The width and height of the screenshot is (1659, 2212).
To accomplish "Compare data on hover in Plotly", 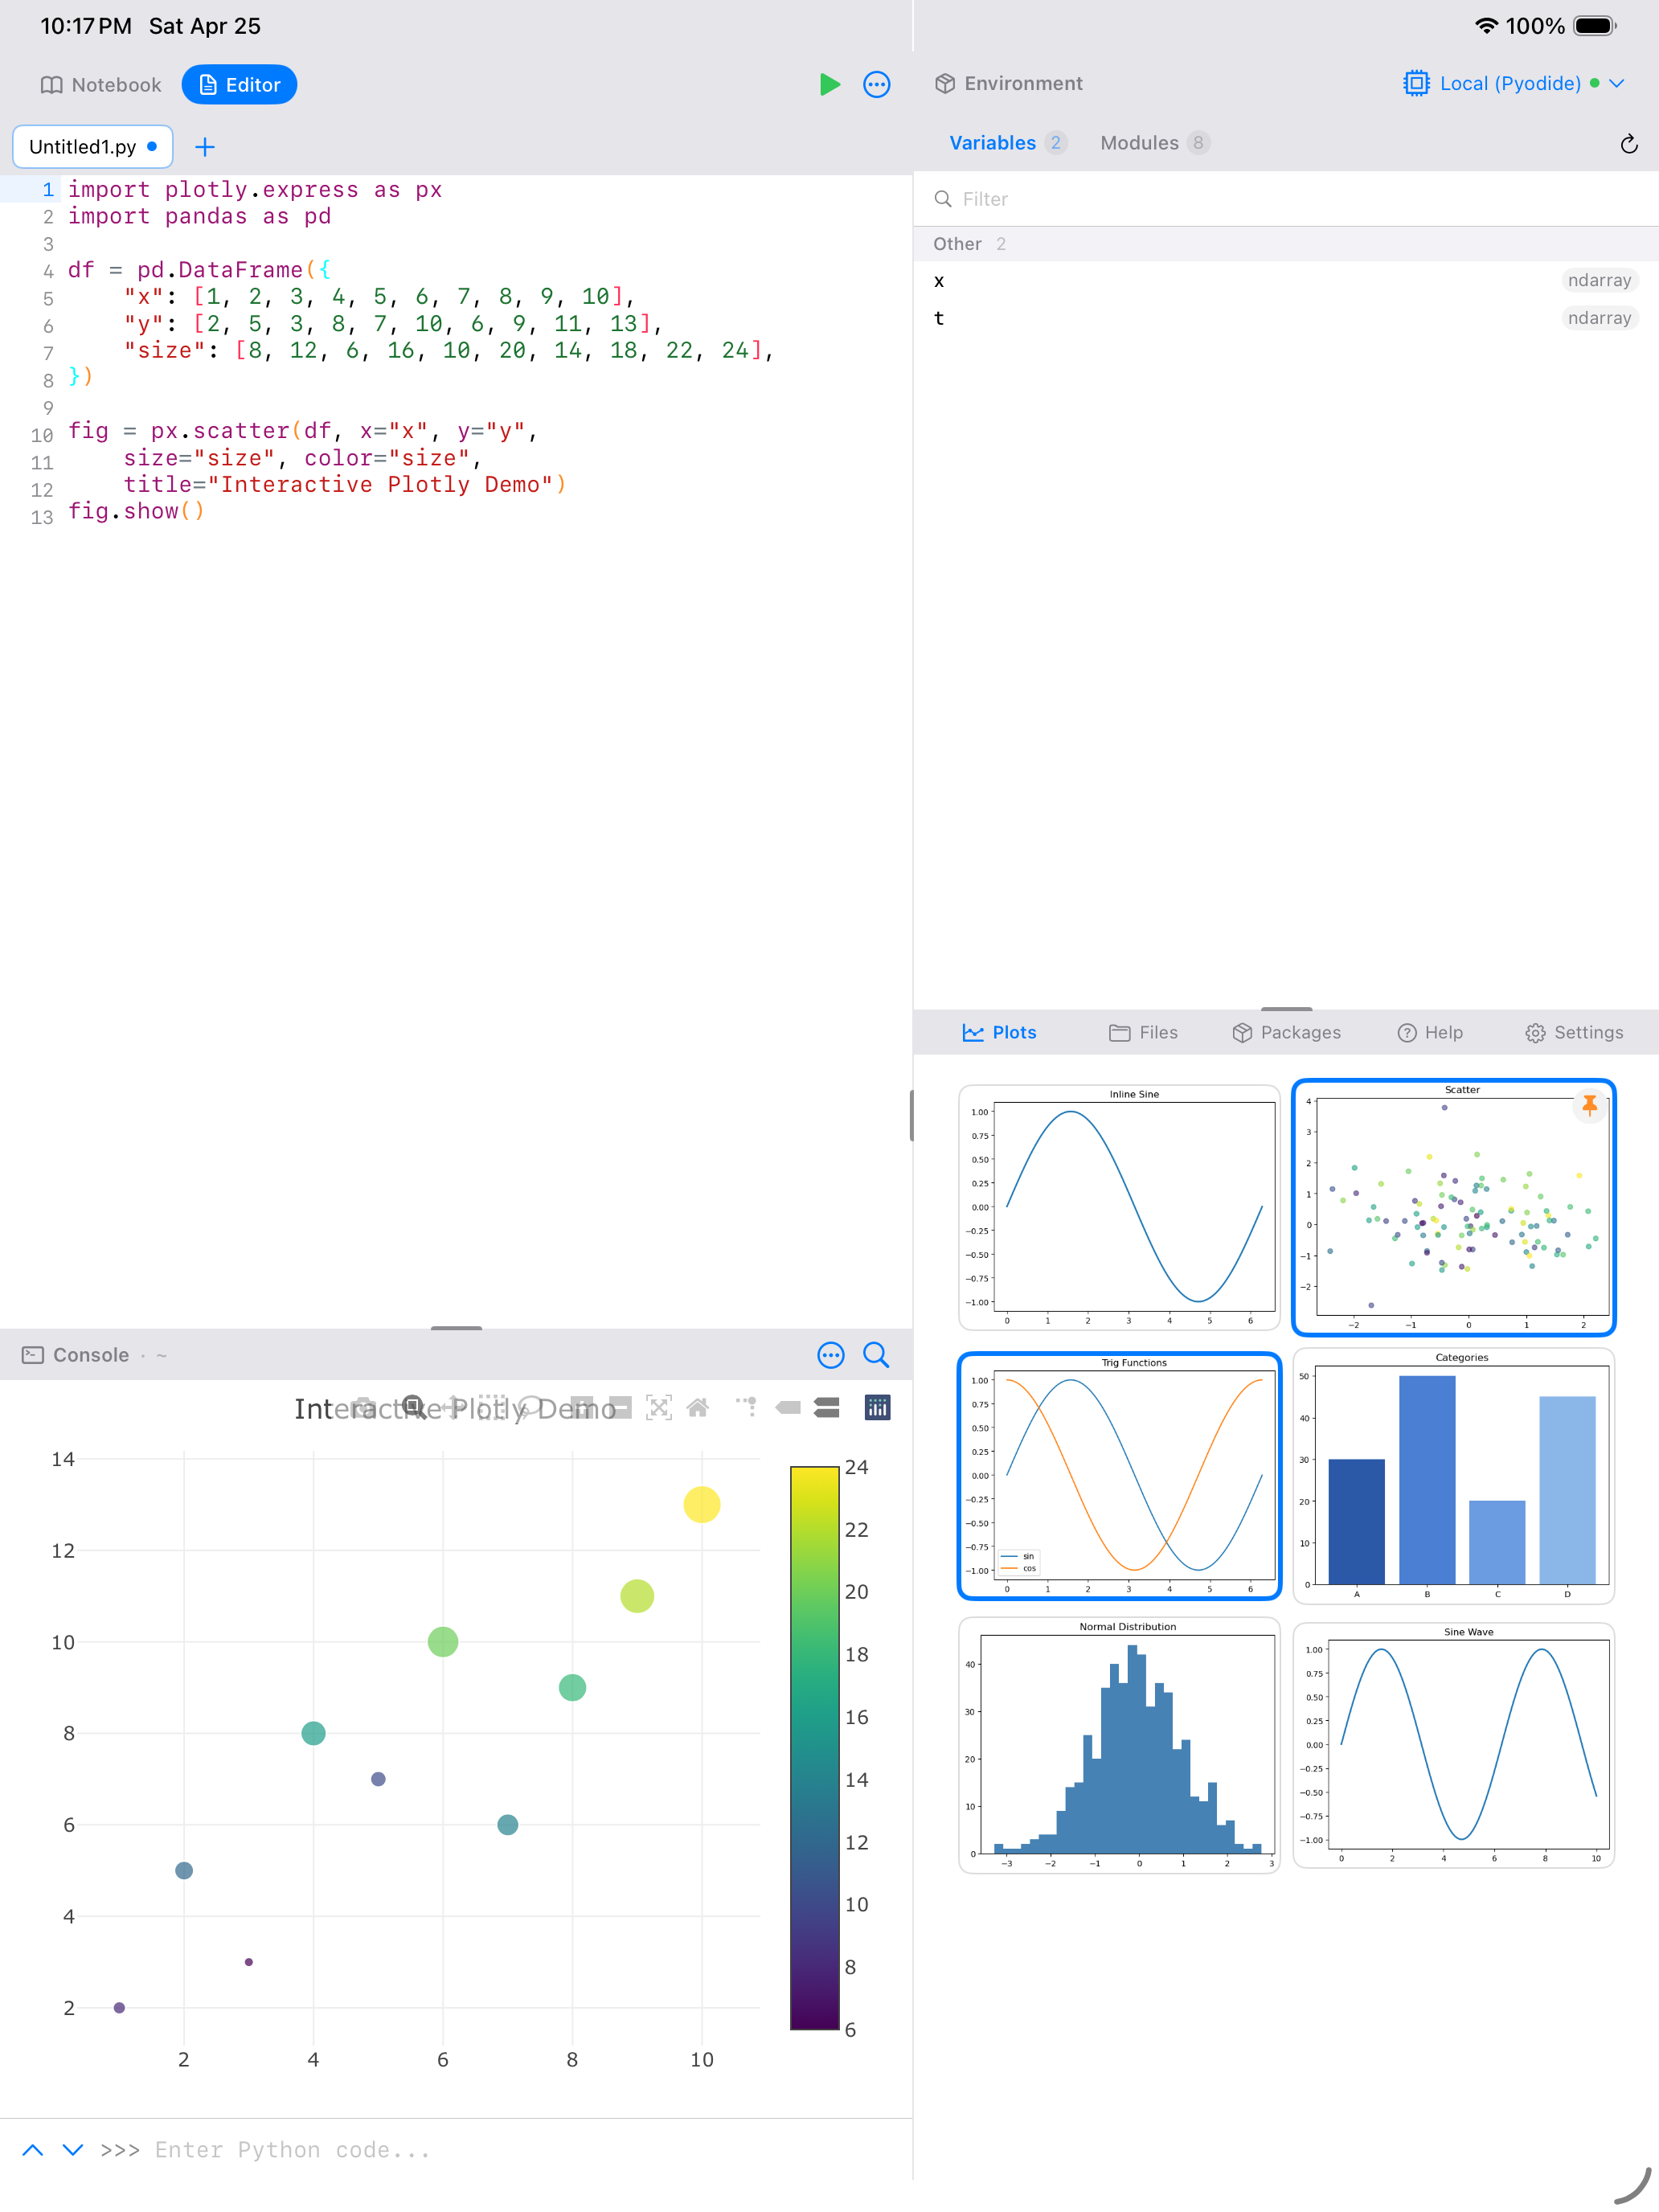I will pyautogui.click(x=827, y=1408).
